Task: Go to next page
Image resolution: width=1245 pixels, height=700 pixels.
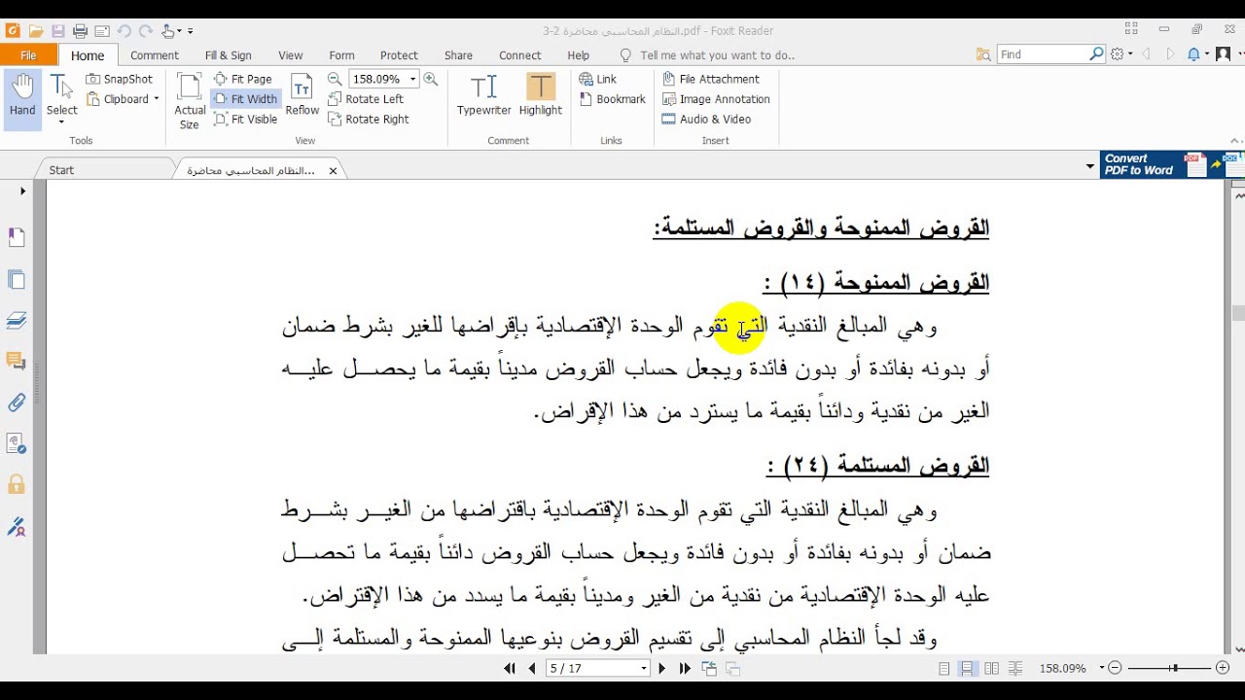Action: click(662, 669)
